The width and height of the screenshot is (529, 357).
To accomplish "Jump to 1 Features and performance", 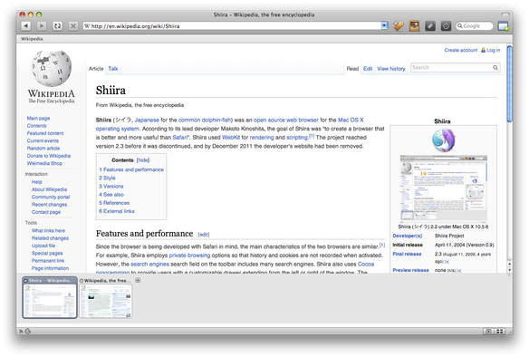I will [131, 169].
